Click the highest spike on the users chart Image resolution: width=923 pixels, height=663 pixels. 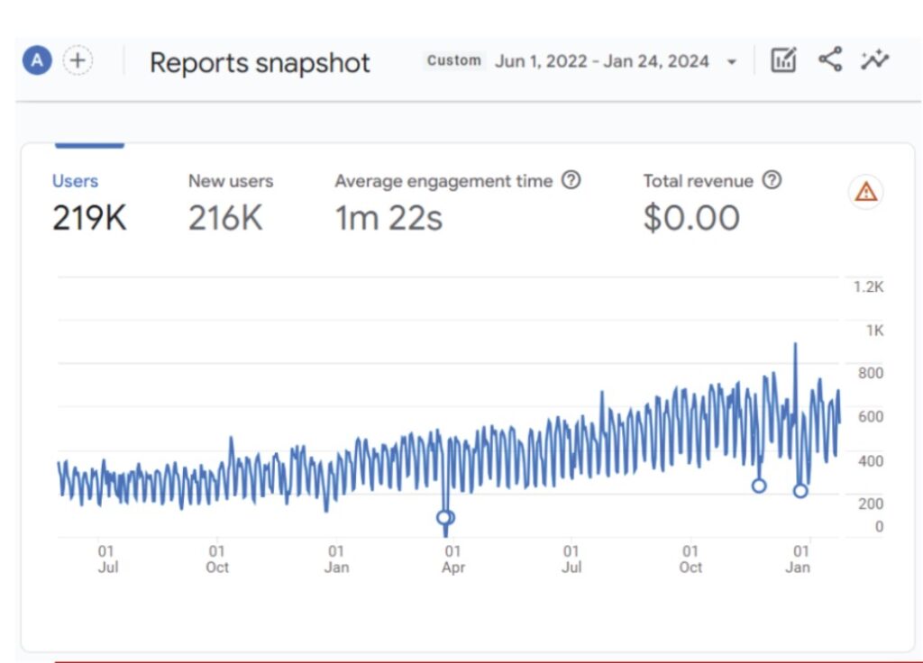[796, 345]
